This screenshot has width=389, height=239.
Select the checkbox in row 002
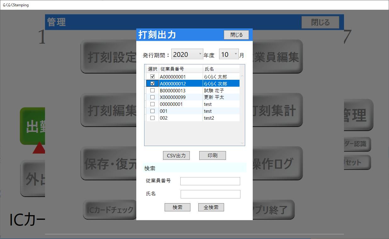153,118
